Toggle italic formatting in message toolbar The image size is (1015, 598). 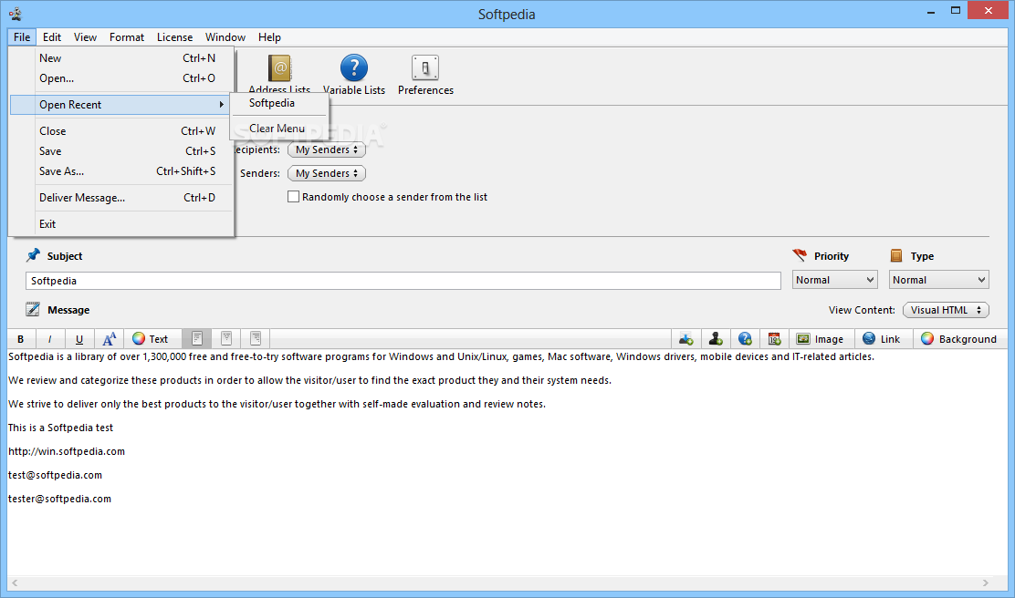tap(50, 339)
